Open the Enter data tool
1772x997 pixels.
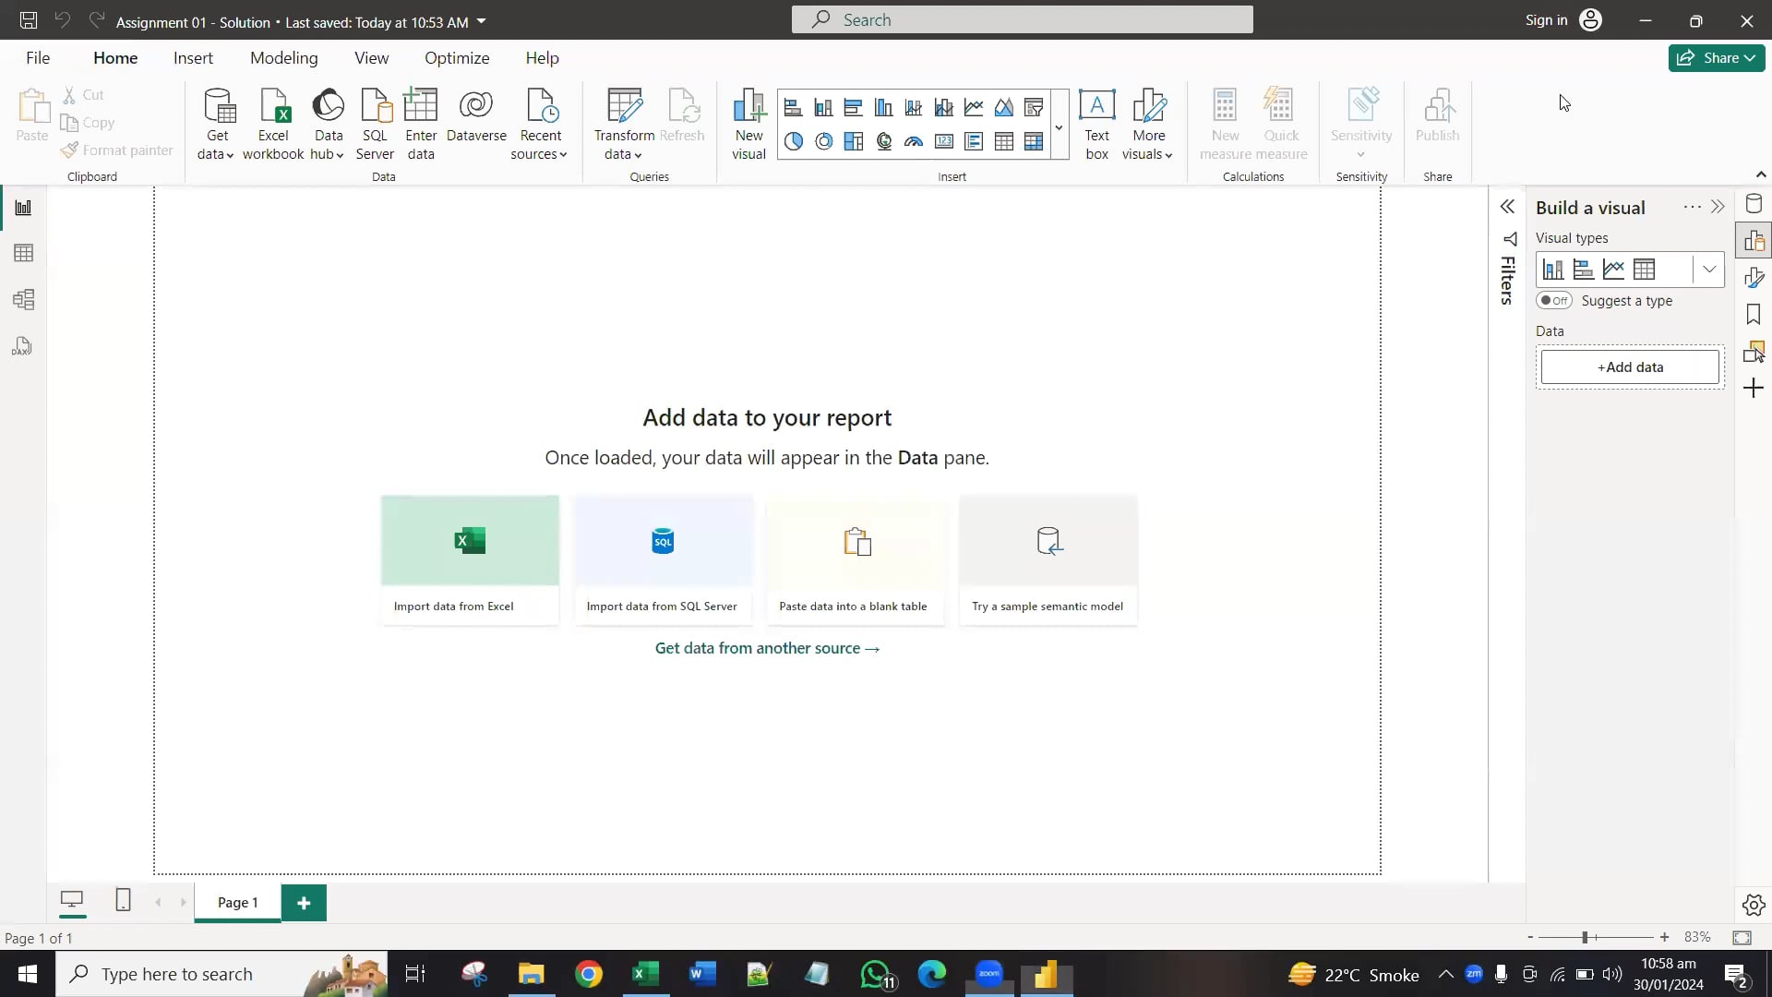coord(421,123)
